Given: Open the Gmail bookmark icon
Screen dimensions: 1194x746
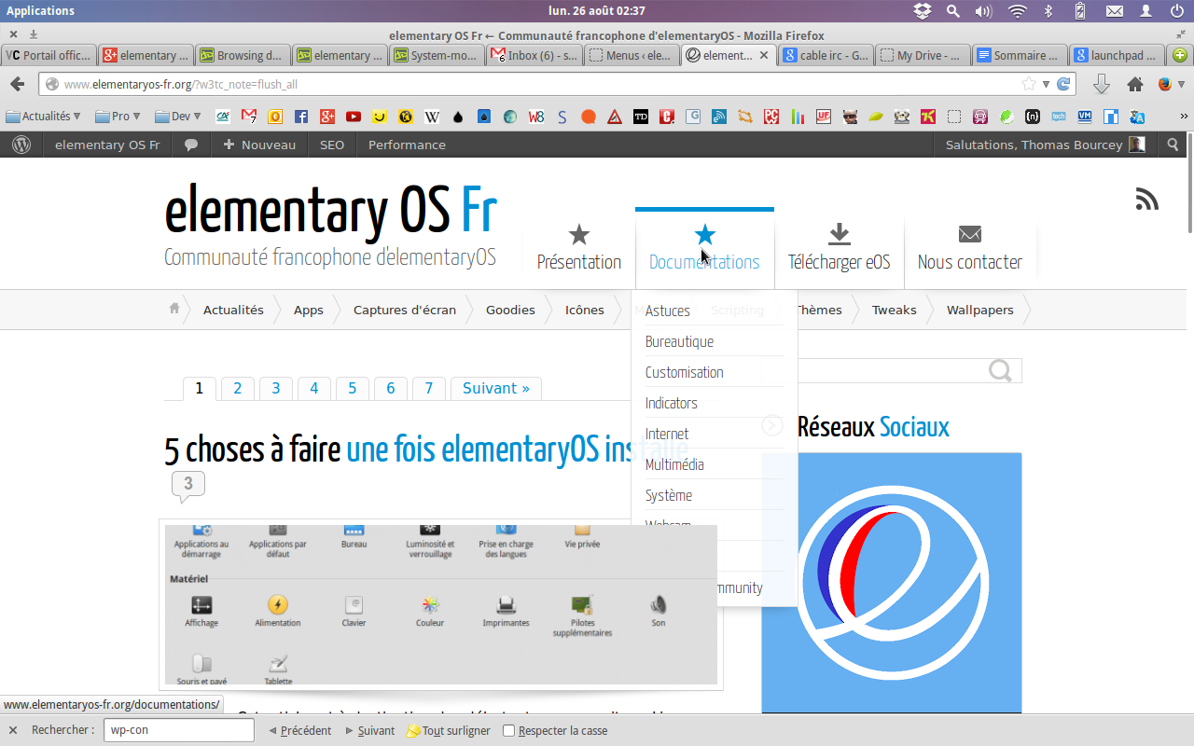Looking at the screenshot, I should click(248, 117).
